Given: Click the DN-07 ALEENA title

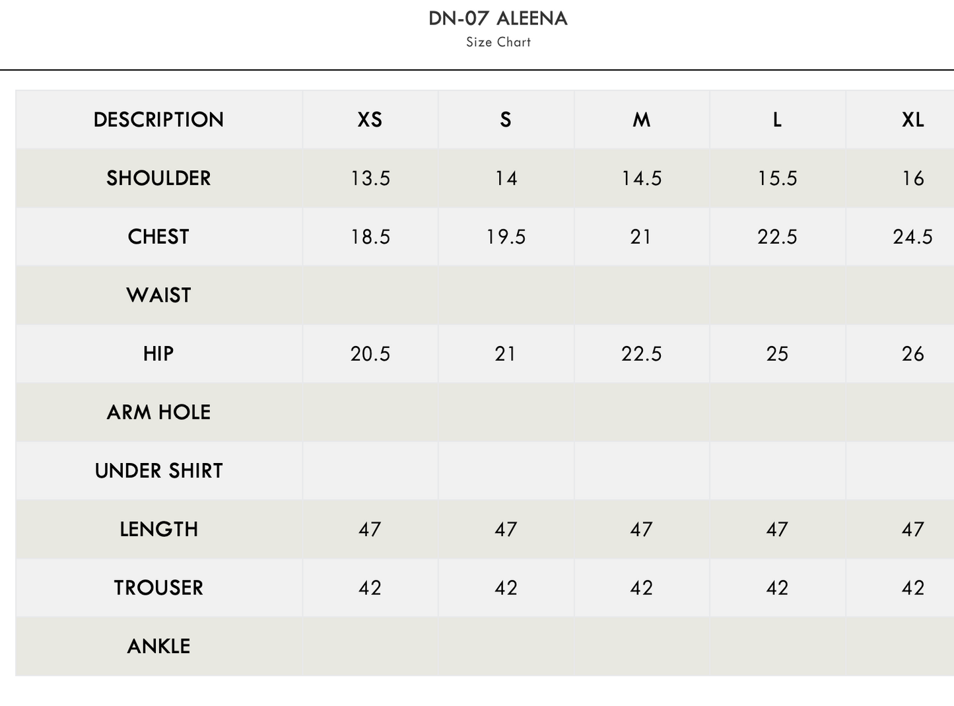Looking at the screenshot, I should click(498, 18).
